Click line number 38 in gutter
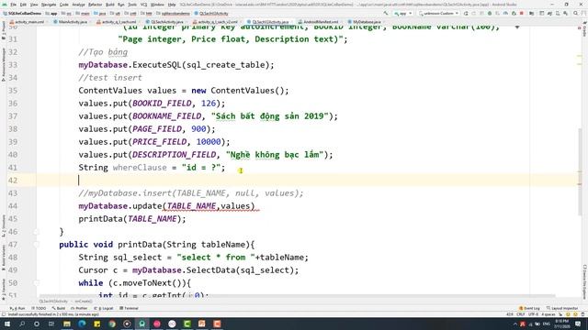The height and width of the screenshot is (330, 588). click(13, 129)
